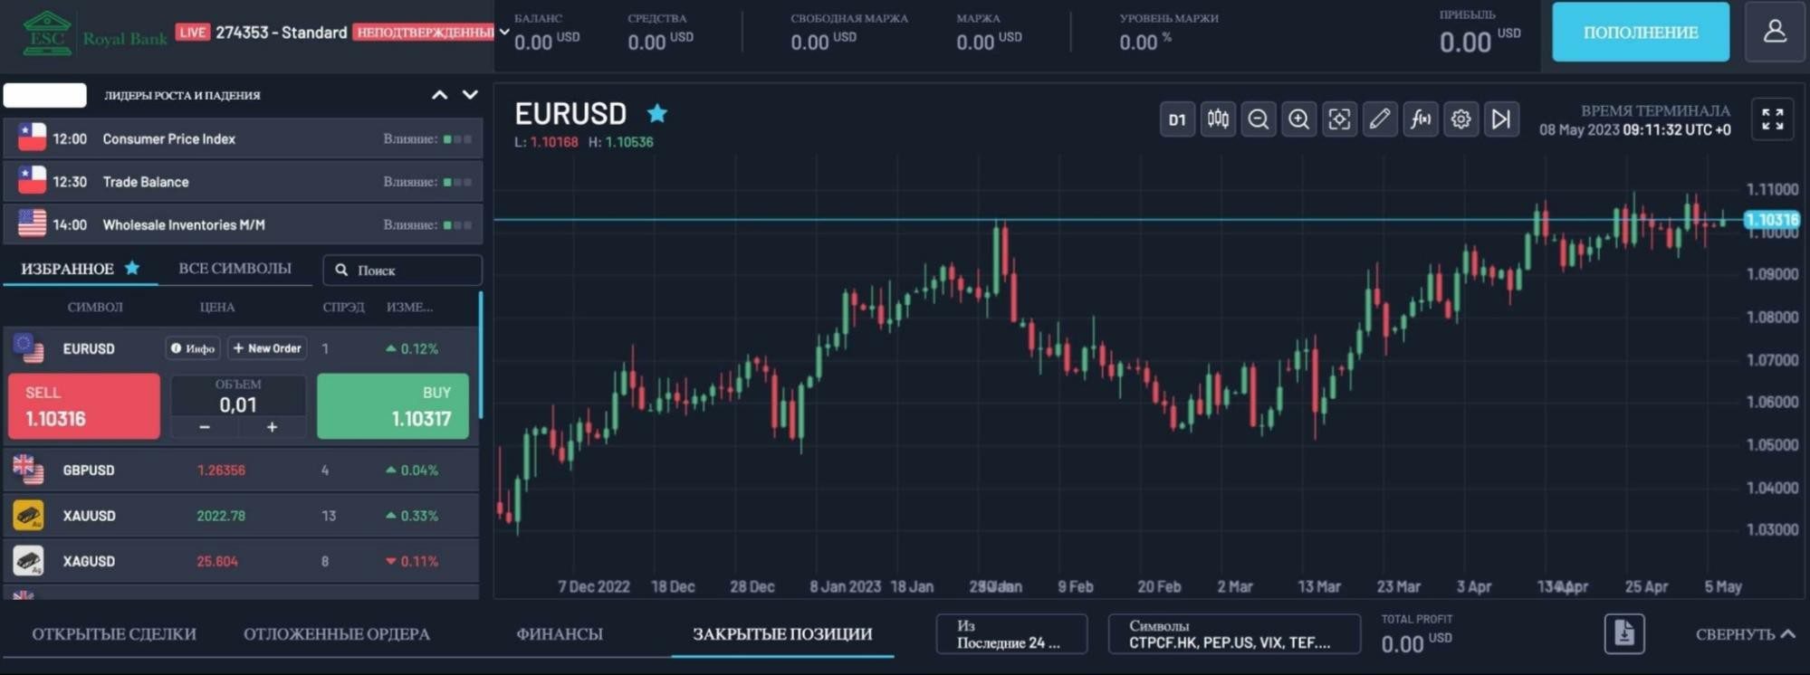Jump chart to latest bar
Image resolution: width=1810 pixels, height=675 pixels.
tap(1501, 119)
